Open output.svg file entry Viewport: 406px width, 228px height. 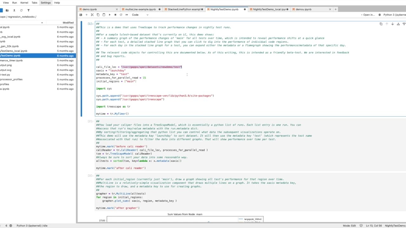[38, 70]
